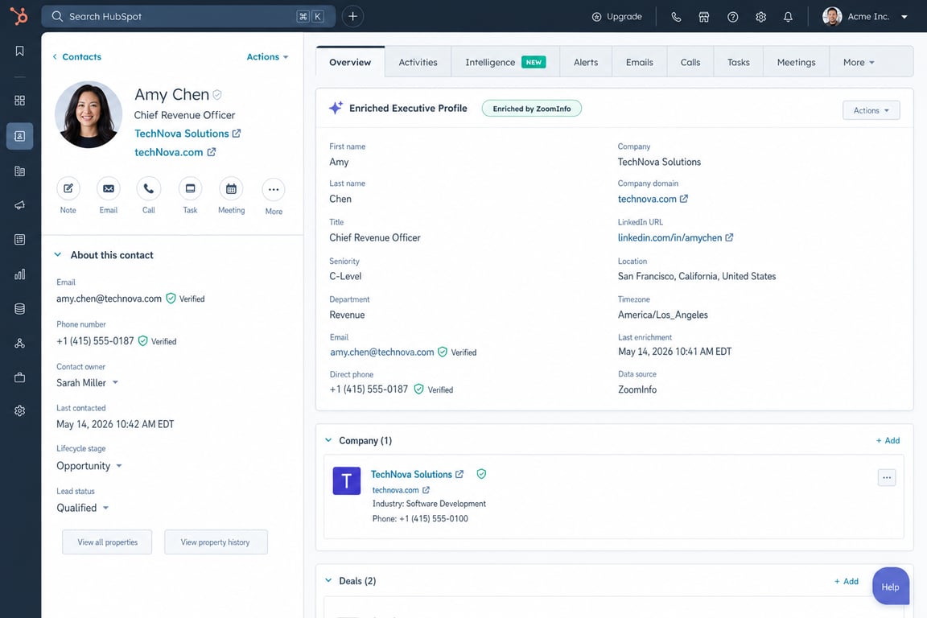Screen dimensions: 927x618
Task: Click the TechNova T company logo
Action: click(x=347, y=480)
